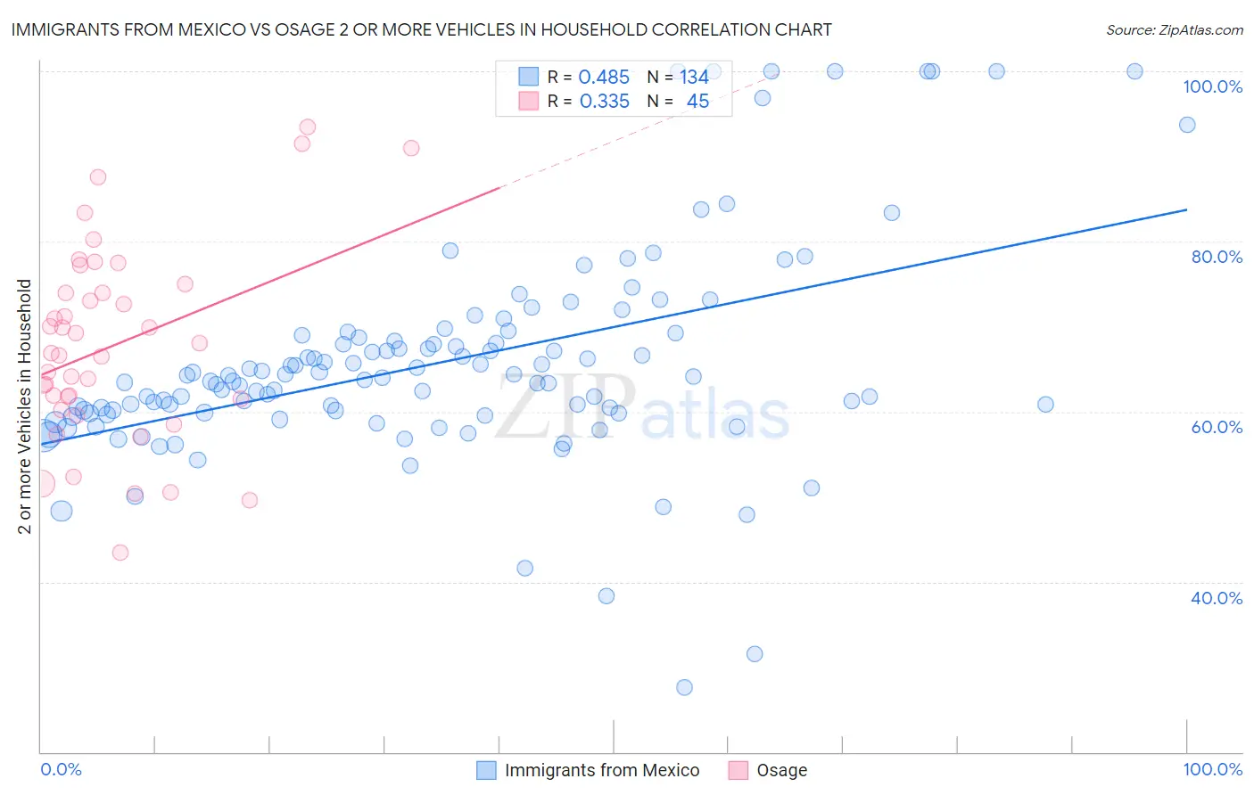Select the Osage legend label
1254x795 pixels.
point(782,770)
